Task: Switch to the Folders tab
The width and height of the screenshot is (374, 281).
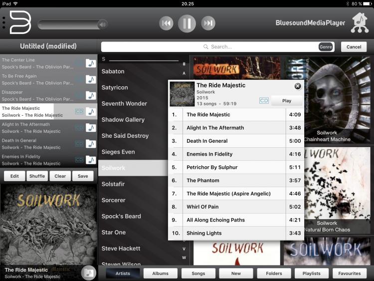Action: (x=274, y=274)
